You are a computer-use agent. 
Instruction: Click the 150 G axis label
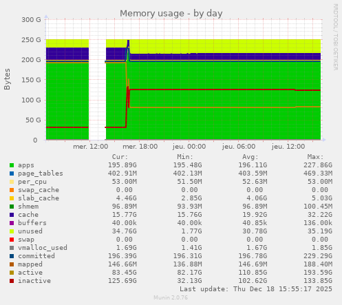point(31,80)
